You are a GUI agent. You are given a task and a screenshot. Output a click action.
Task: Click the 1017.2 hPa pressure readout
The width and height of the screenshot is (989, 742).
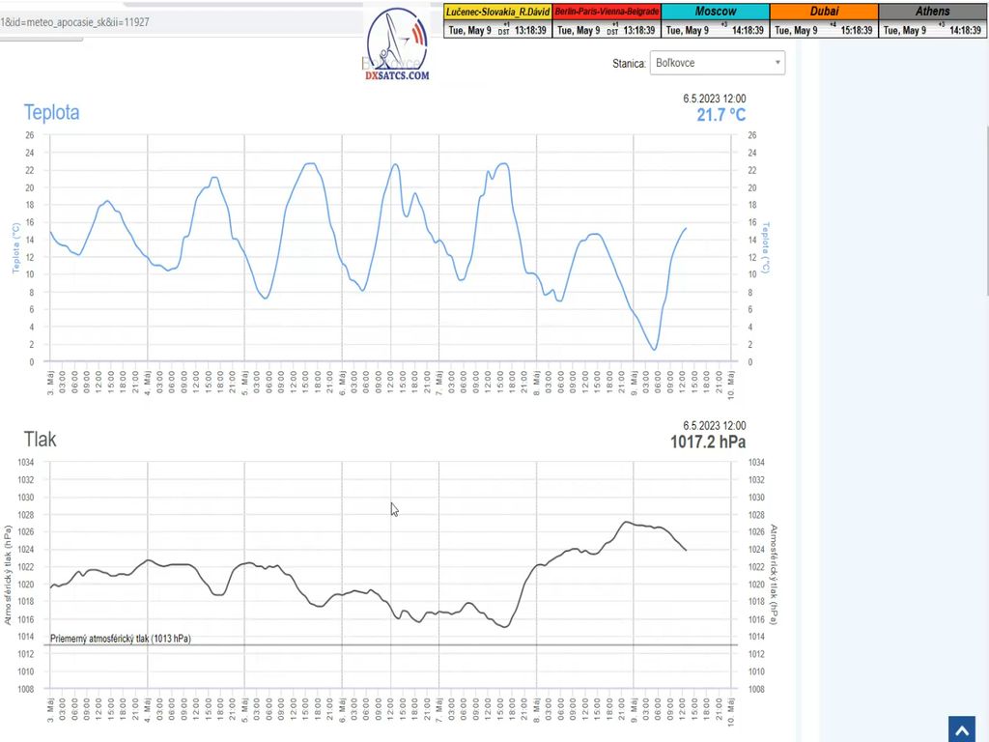tap(708, 442)
